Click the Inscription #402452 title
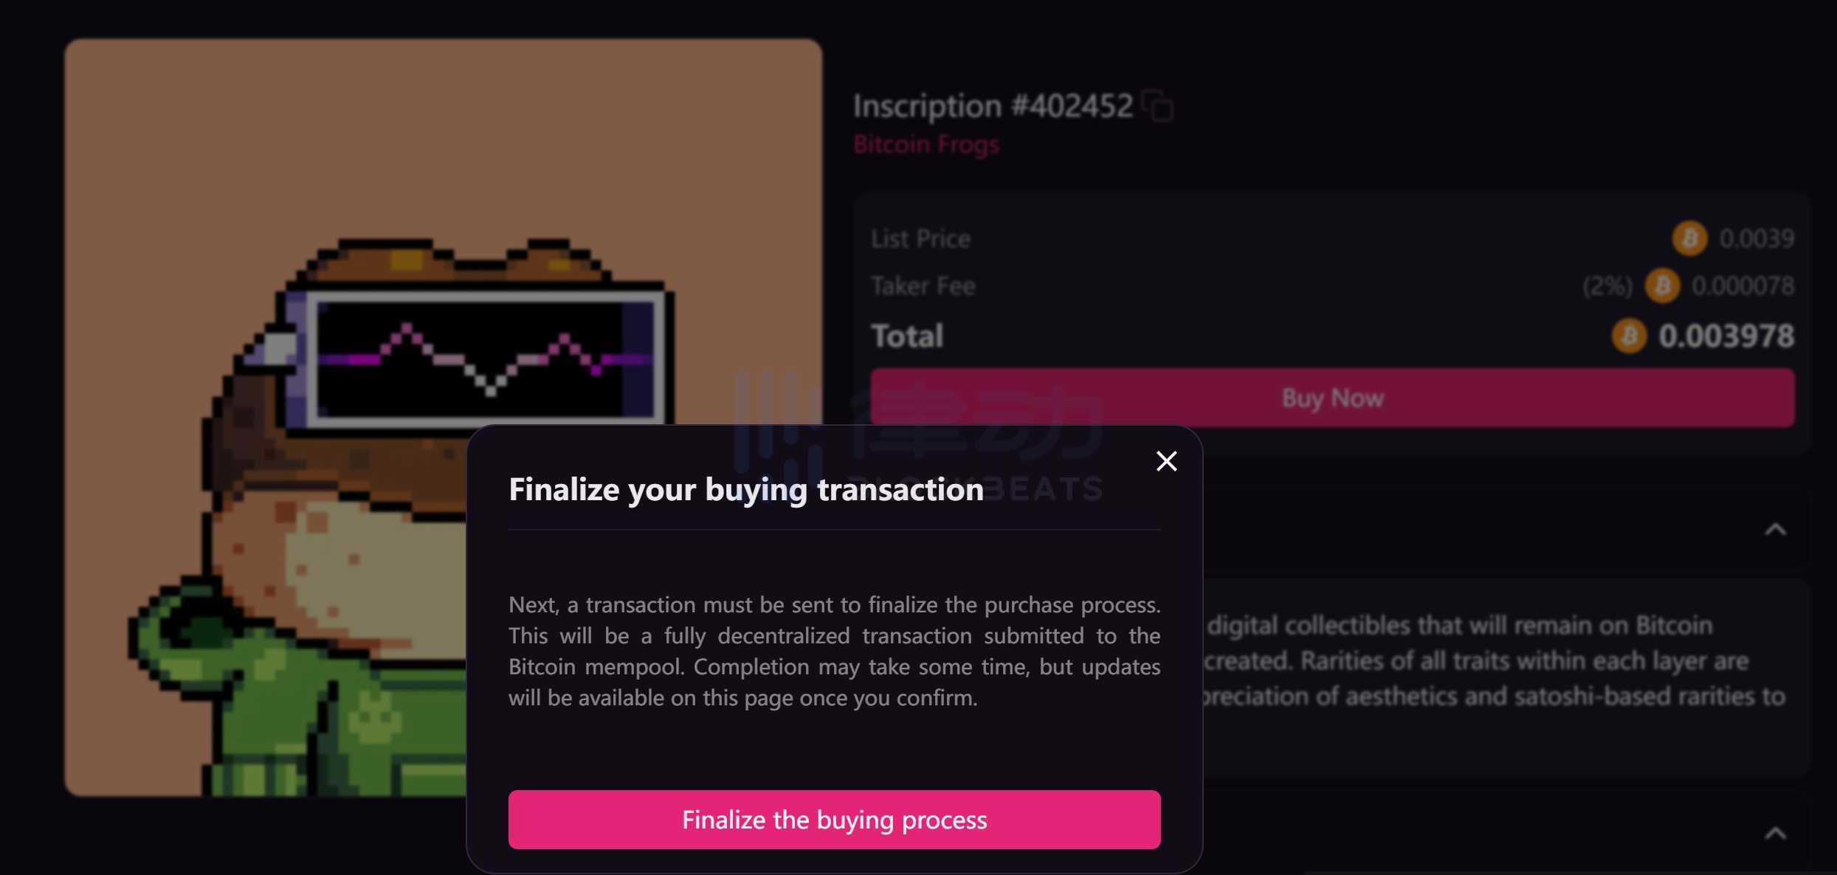The image size is (1837, 875). point(993,106)
